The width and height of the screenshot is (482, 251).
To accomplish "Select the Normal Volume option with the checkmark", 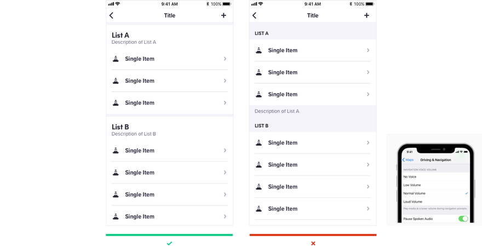I will (435, 193).
